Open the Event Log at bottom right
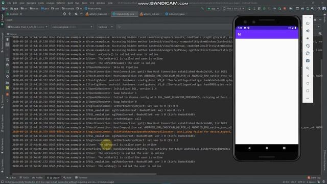This screenshot has width=327, height=184. (314, 178)
